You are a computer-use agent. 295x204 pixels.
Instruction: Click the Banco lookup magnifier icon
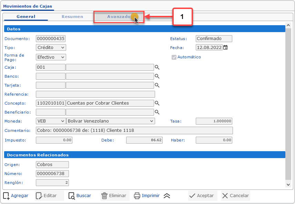(x=157, y=76)
